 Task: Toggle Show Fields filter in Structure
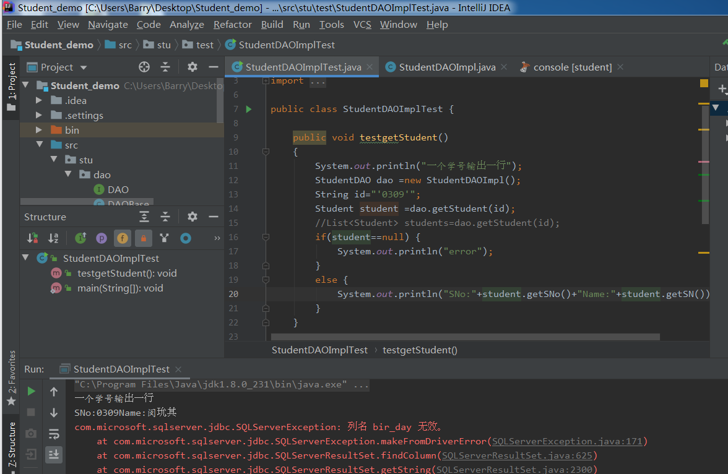pyautogui.click(x=123, y=238)
